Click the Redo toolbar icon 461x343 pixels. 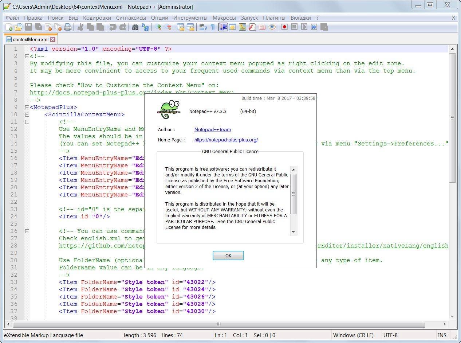coord(123,27)
